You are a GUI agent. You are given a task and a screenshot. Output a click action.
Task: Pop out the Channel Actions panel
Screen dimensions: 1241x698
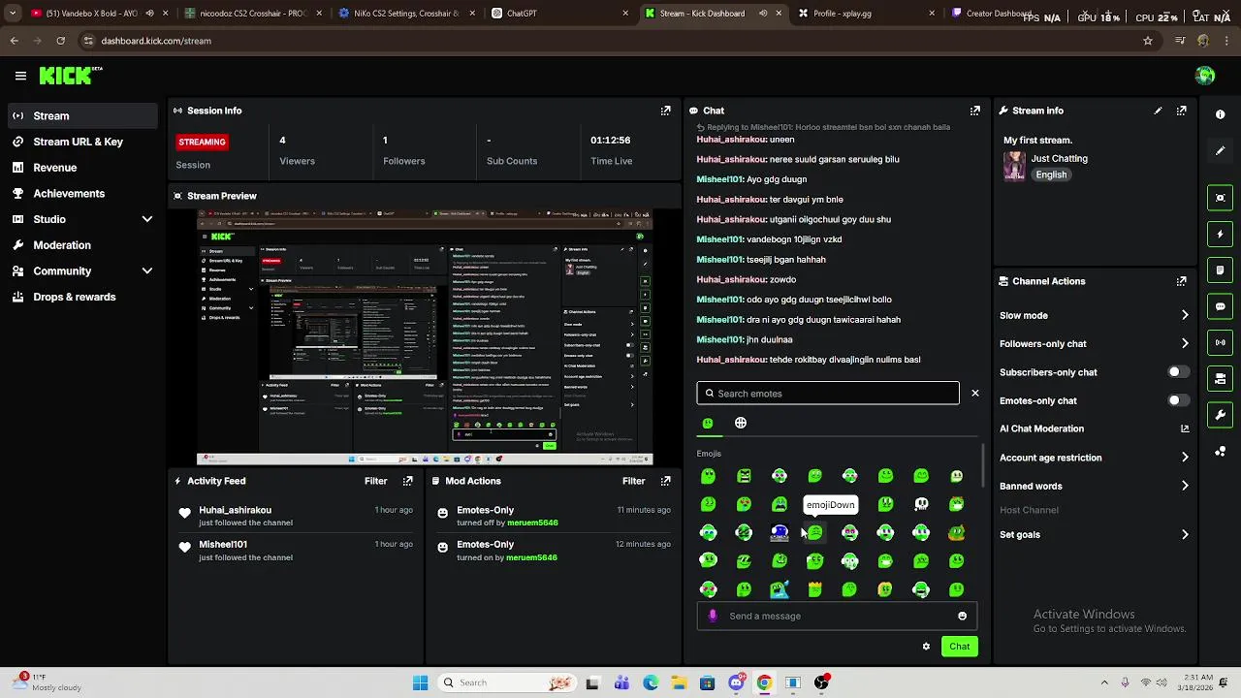pos(1181,281)
